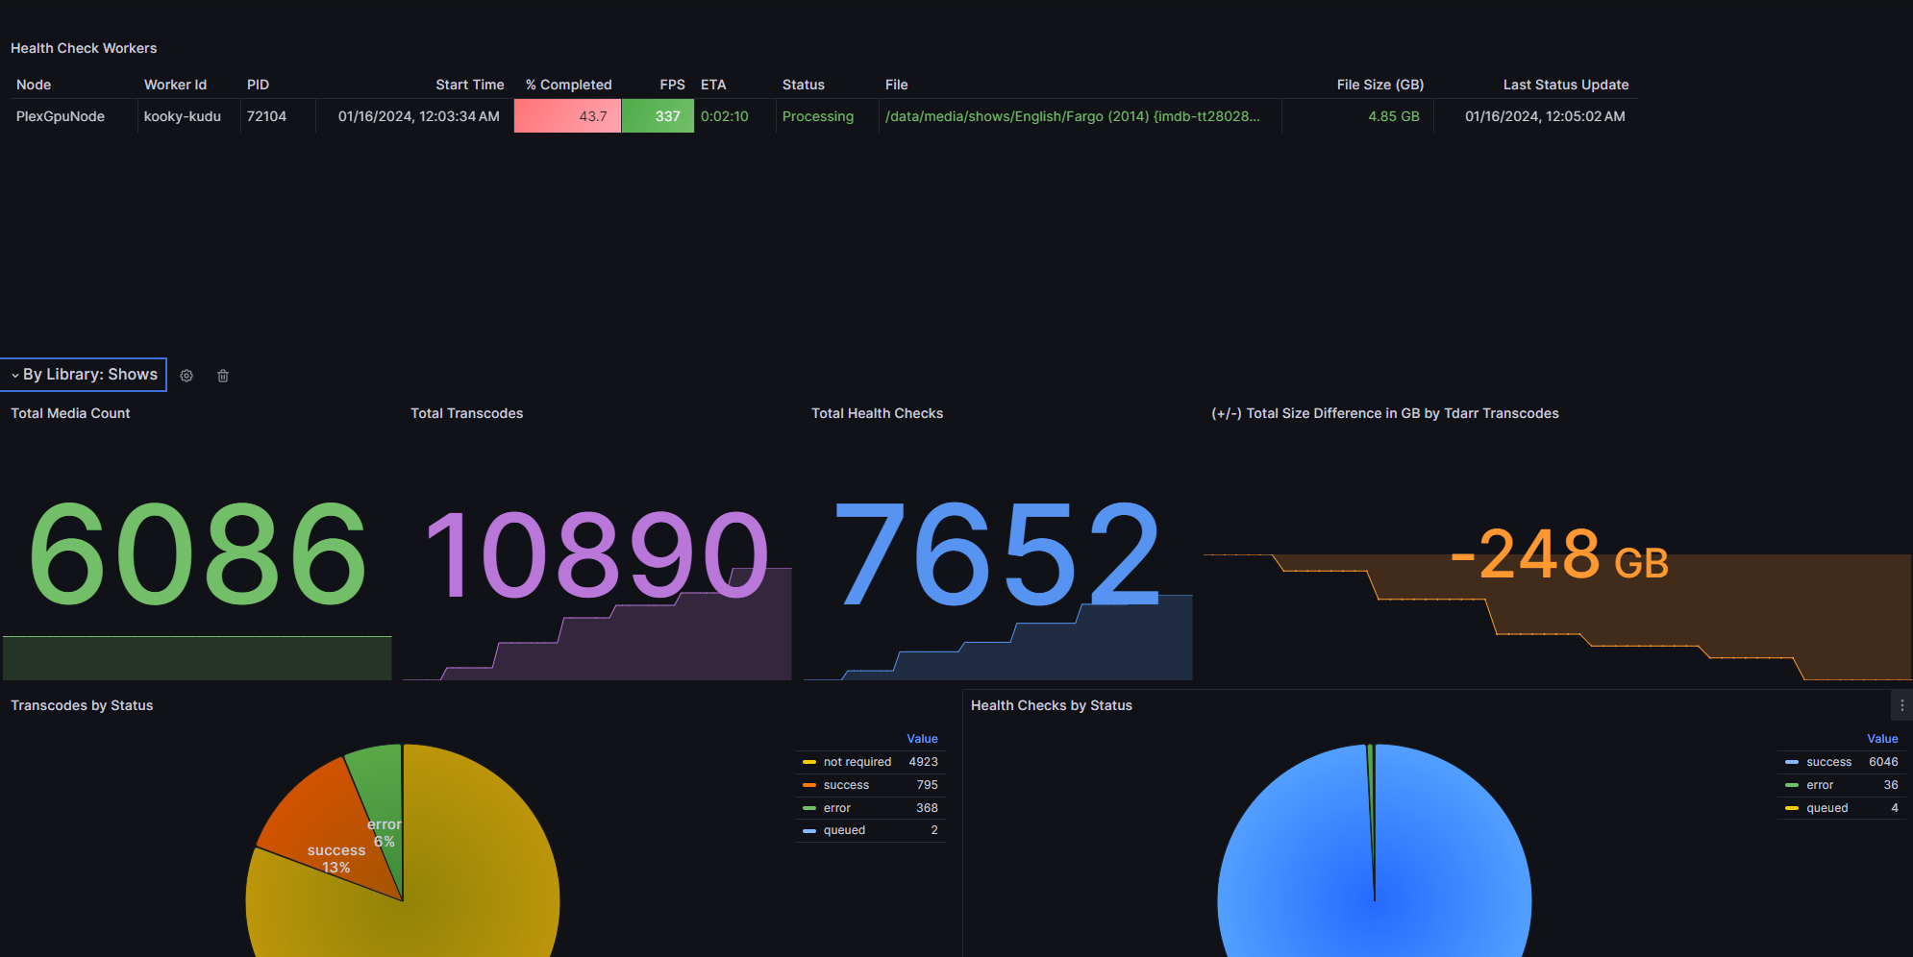
Task: Click the ETA column header
Action: pyautogui.click(x=713, y=85)
